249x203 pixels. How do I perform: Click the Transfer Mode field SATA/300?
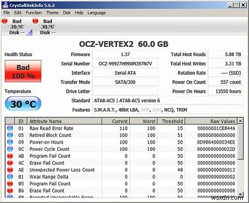[x=125, y=82]
